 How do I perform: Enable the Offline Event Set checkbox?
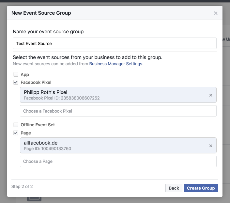click(x=16, y=125)
